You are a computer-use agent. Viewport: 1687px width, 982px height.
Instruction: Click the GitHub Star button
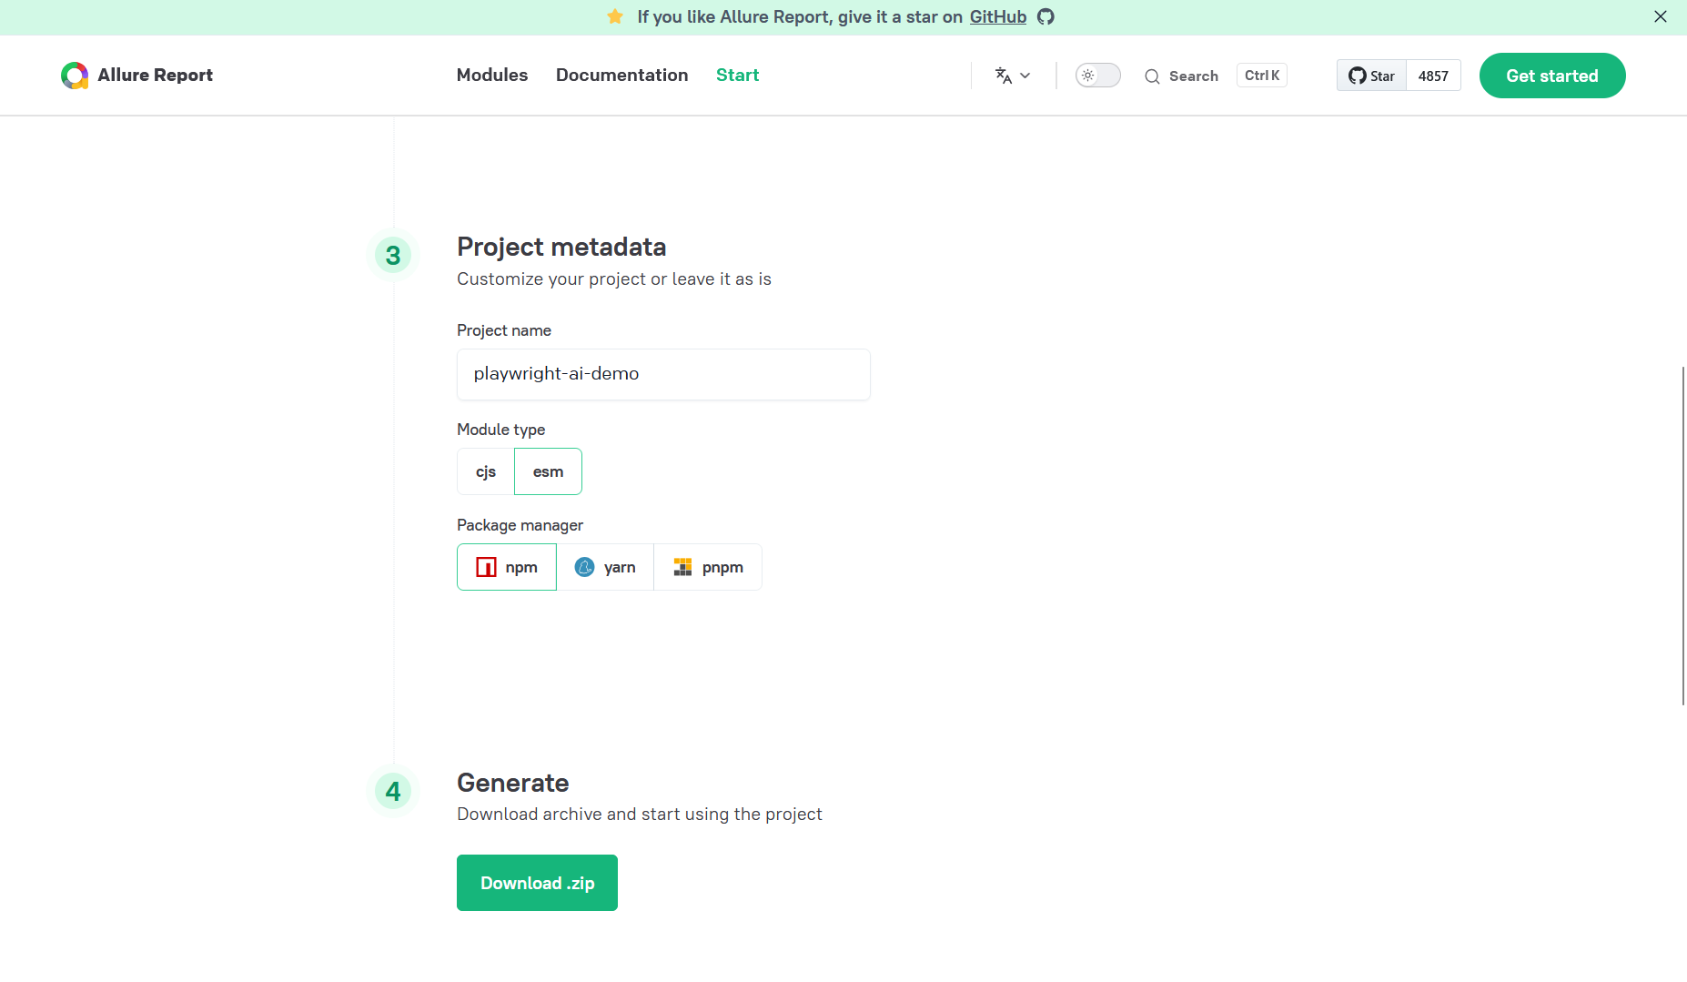click(1371, 76)
